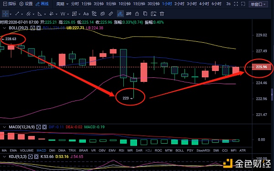
Task: Expand the triangle tool options arrow
Action: click(45, 14)
